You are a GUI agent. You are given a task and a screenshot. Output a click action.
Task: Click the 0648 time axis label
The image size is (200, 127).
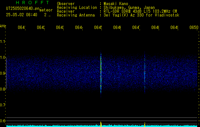click(x=155, y=28)
